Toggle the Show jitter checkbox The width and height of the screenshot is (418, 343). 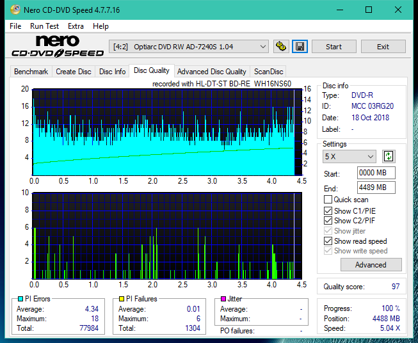coord(328,231)
